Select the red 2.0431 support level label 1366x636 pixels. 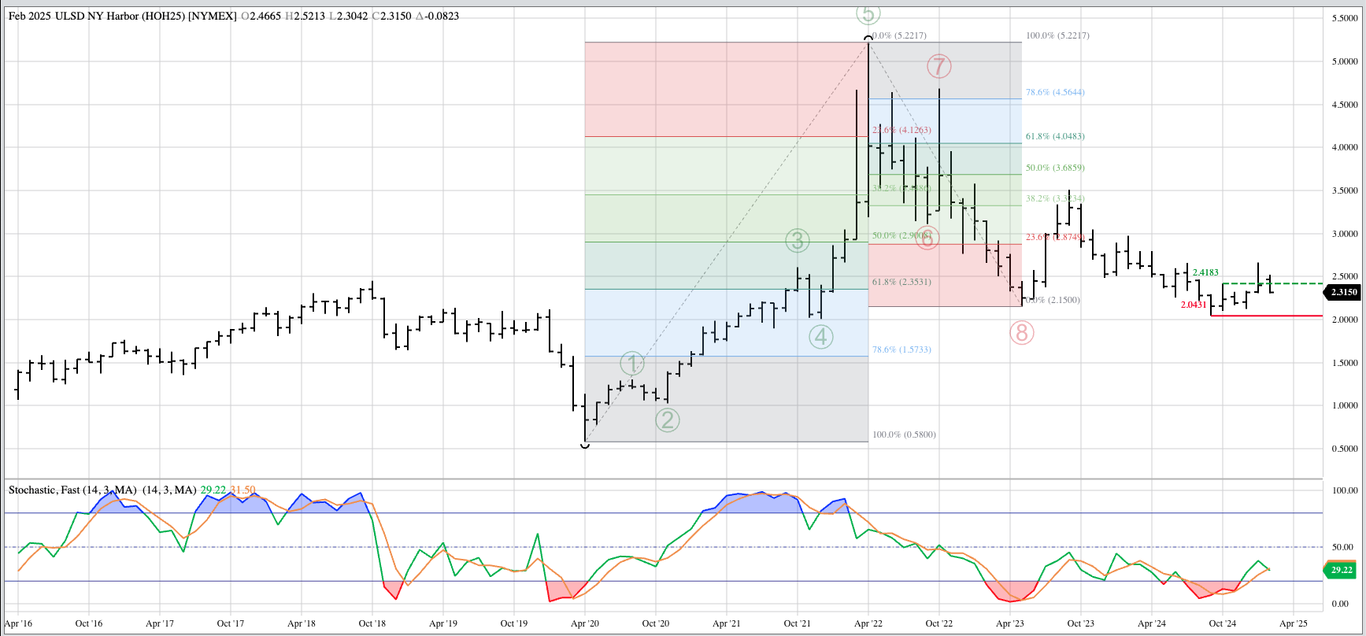coord(1193,305)
